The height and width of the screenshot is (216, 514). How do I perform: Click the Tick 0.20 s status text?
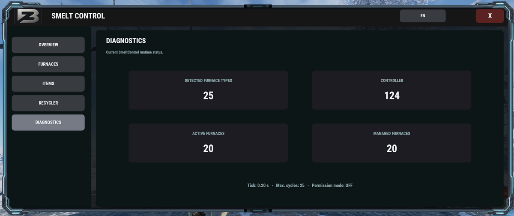pos(258,186)
